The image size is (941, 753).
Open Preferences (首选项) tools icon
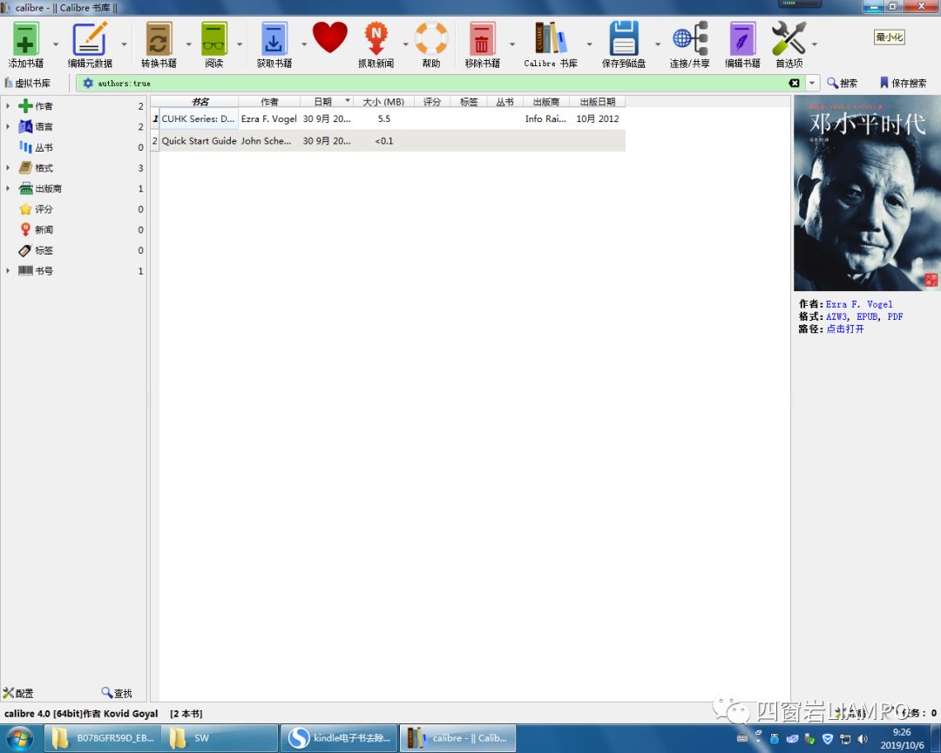click(789, 39)
